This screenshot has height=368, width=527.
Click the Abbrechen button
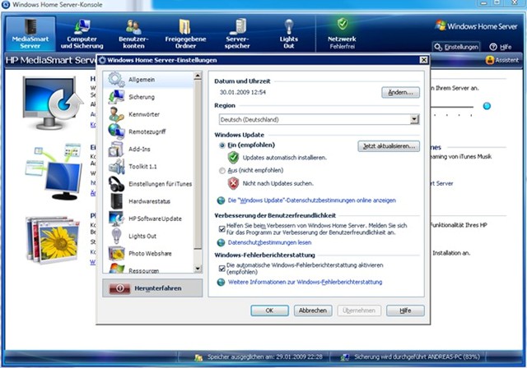[313, 310]
